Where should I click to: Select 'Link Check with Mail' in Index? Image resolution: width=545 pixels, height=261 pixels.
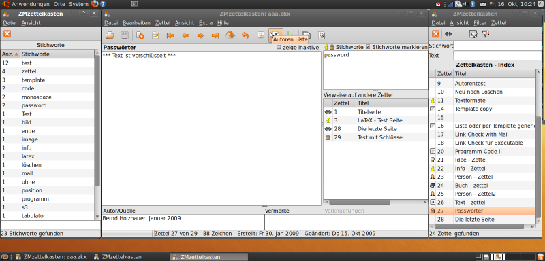(482, 135)
